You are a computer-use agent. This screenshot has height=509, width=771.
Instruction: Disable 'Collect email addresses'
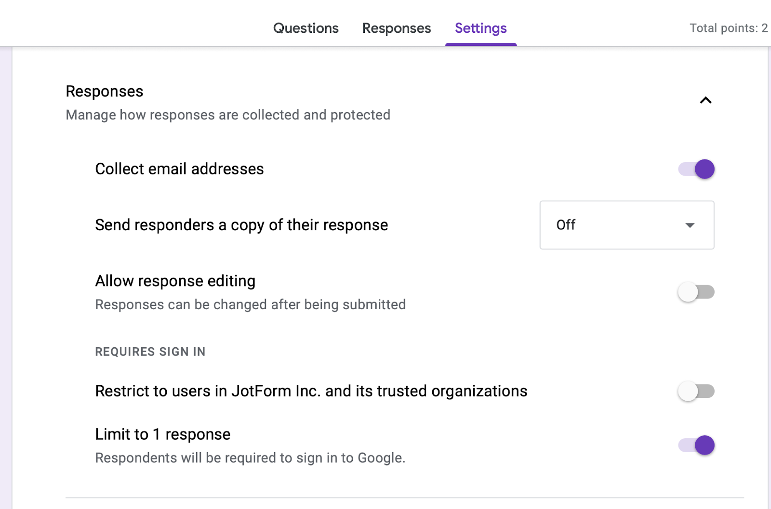point(695,169)
